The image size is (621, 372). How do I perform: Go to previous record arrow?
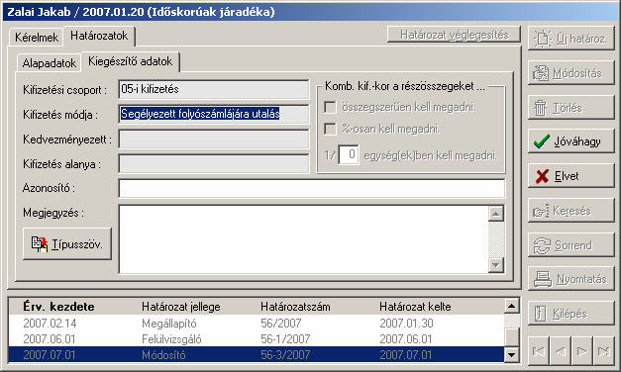coord(560,351)
